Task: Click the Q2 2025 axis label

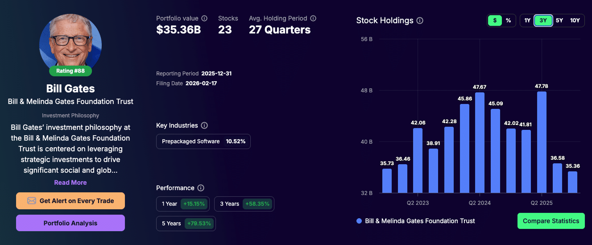Action: 542,203
